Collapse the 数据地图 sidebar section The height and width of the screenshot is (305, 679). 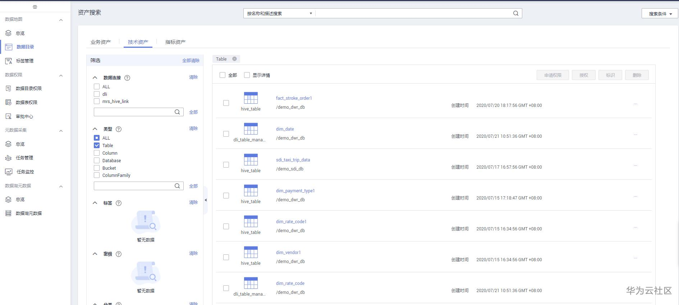point(61,20)
